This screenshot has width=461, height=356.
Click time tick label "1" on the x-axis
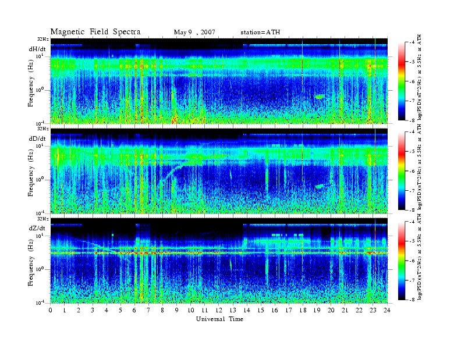pos(65,310)
